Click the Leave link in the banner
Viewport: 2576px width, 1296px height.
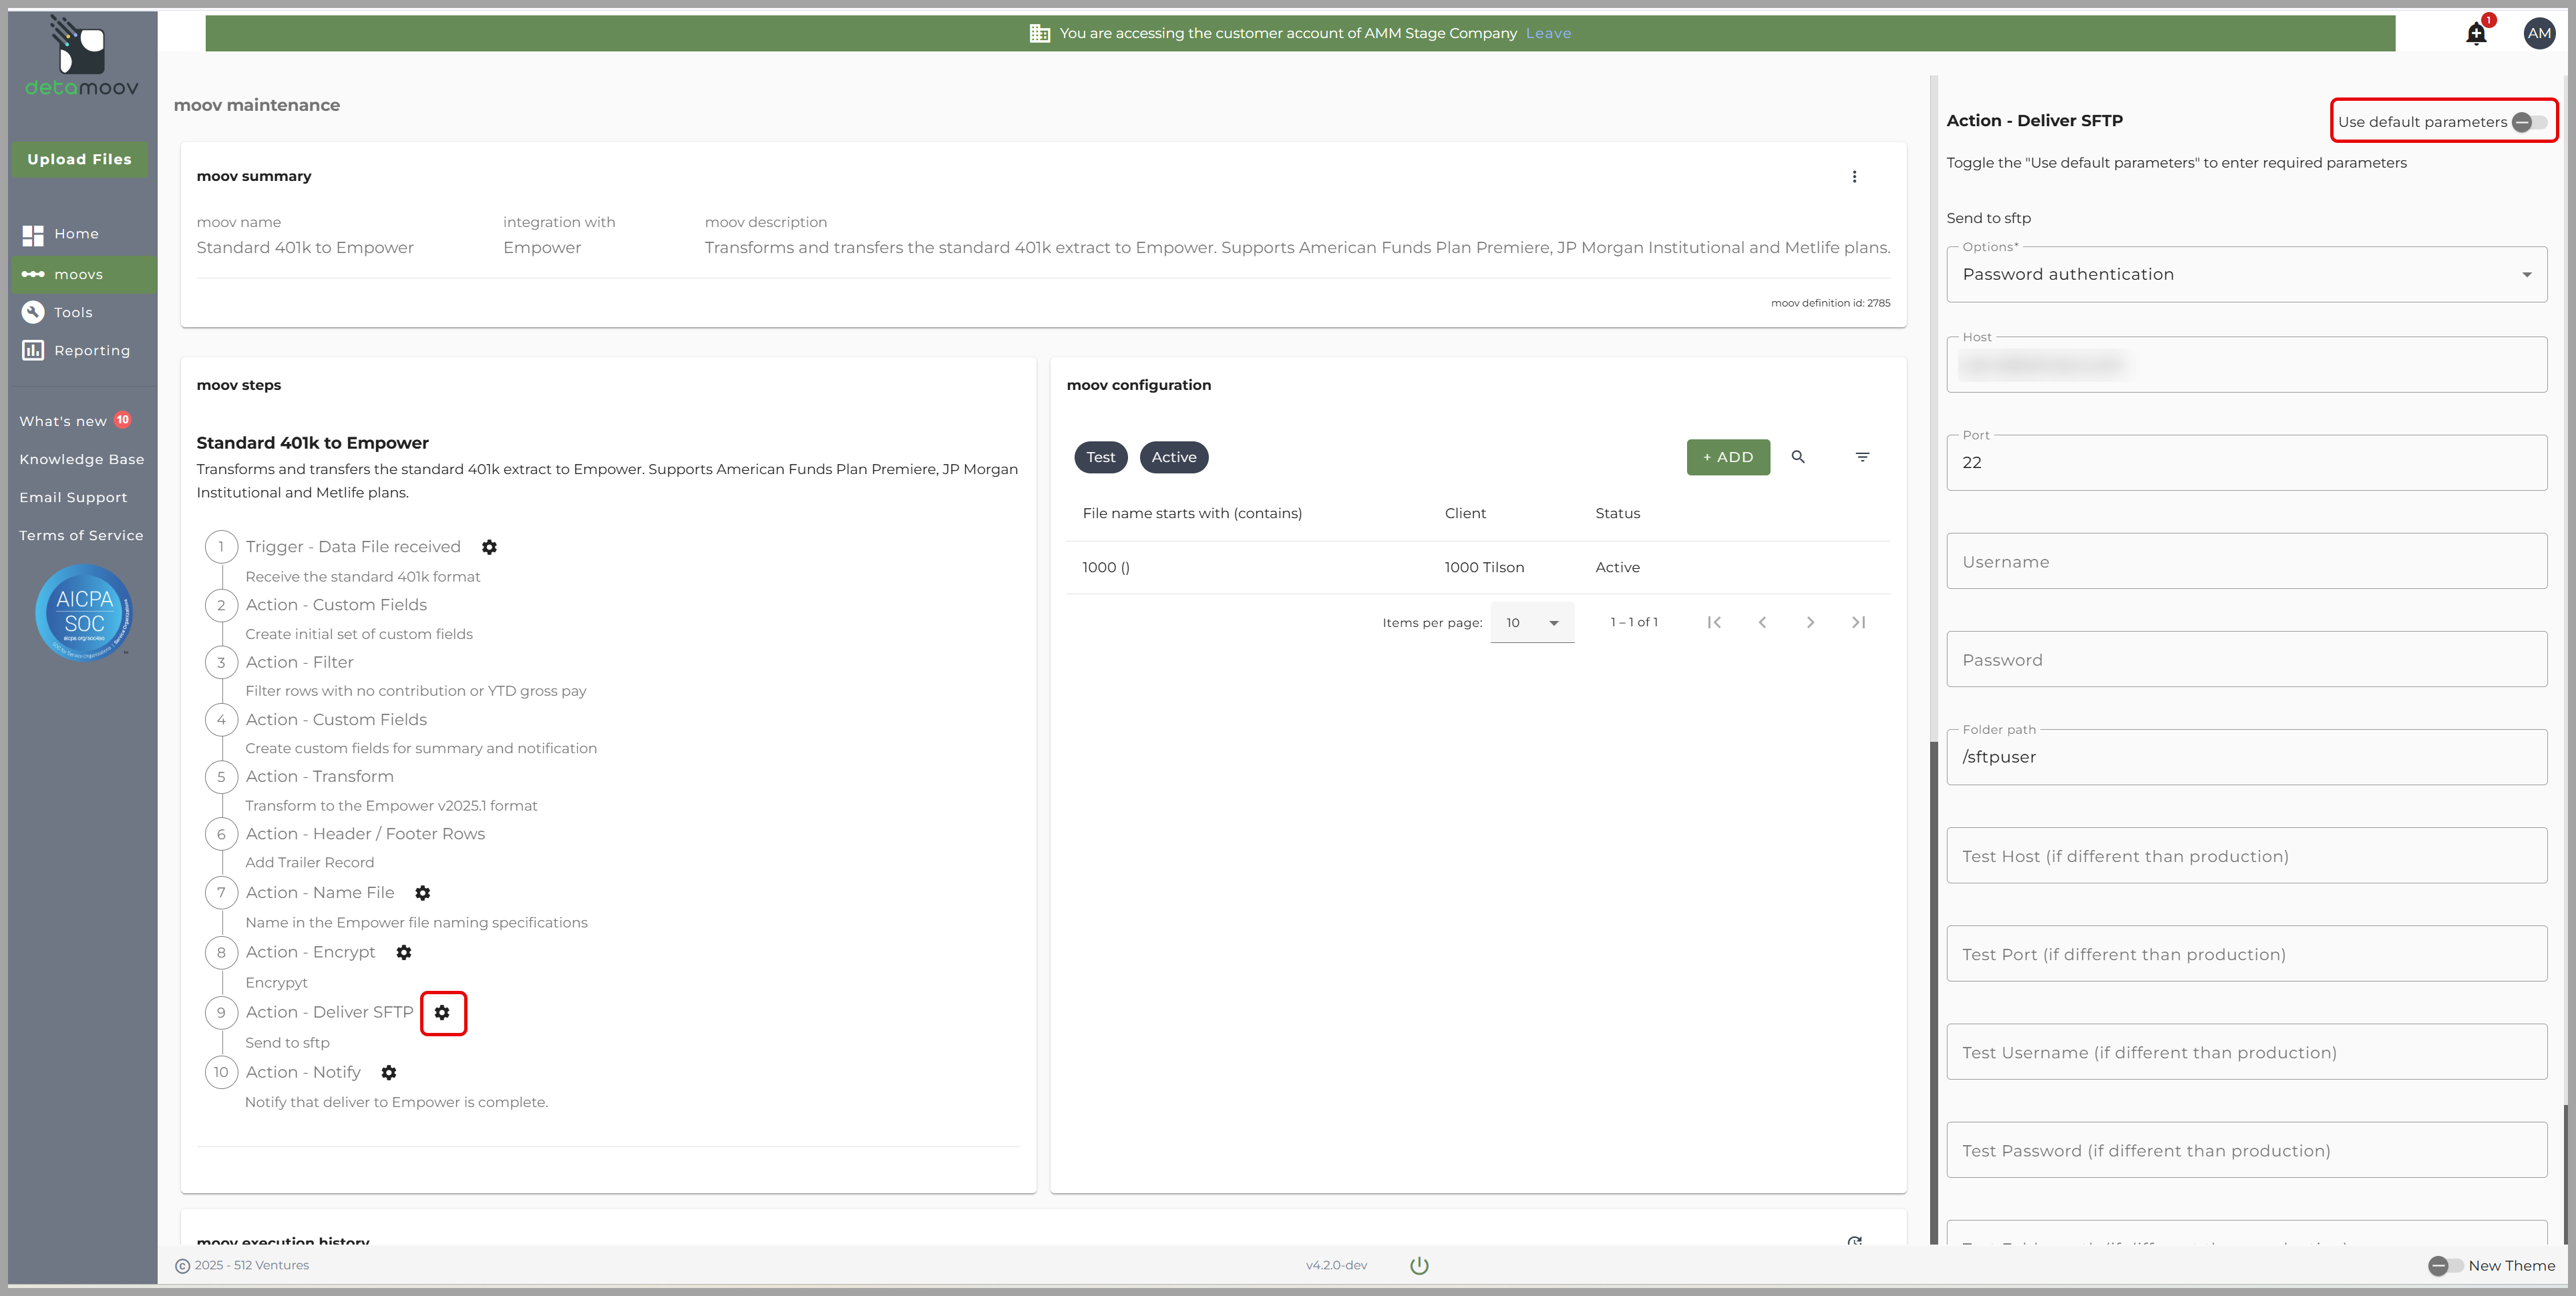pos(1548,33)
